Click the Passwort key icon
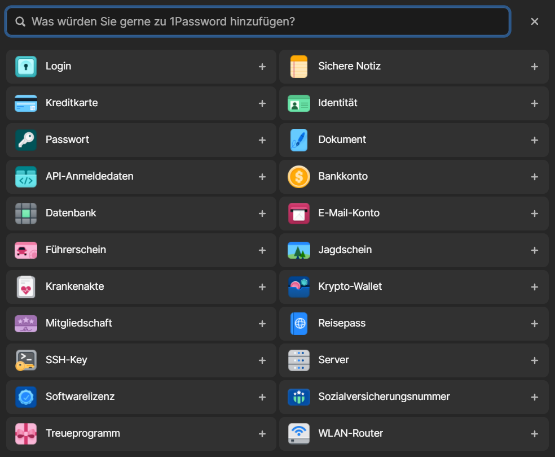Viewport: 555px width, 457px height. [26, 140]
